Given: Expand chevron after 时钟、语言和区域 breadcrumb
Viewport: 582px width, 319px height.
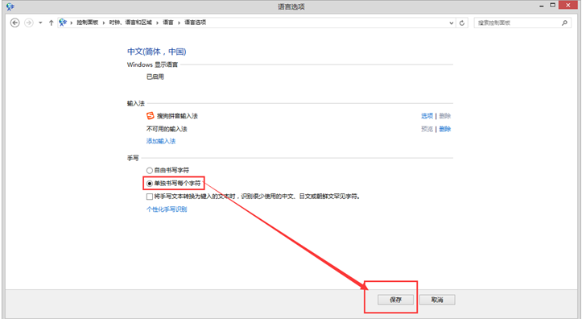Looking at the screenshot, I should click(x=158, y=23).
